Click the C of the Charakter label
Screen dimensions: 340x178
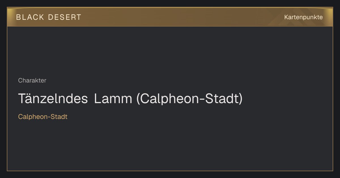(20, 81)
